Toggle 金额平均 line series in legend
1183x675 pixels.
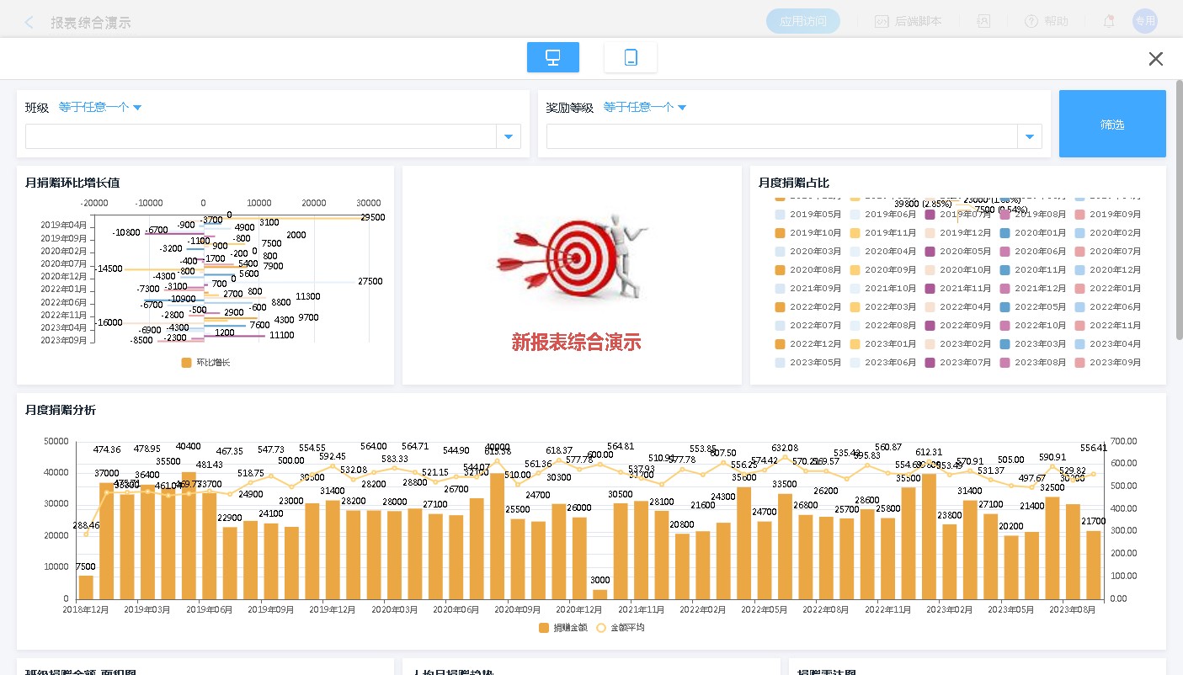point(619,628)
